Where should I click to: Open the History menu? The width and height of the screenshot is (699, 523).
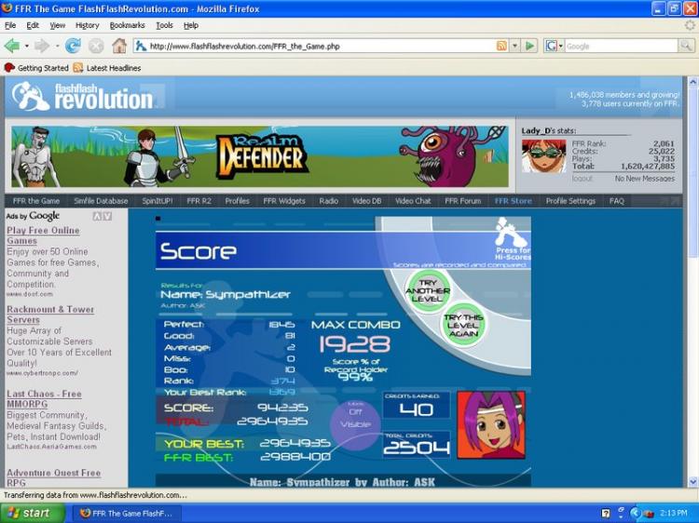[x=87, y=25]
